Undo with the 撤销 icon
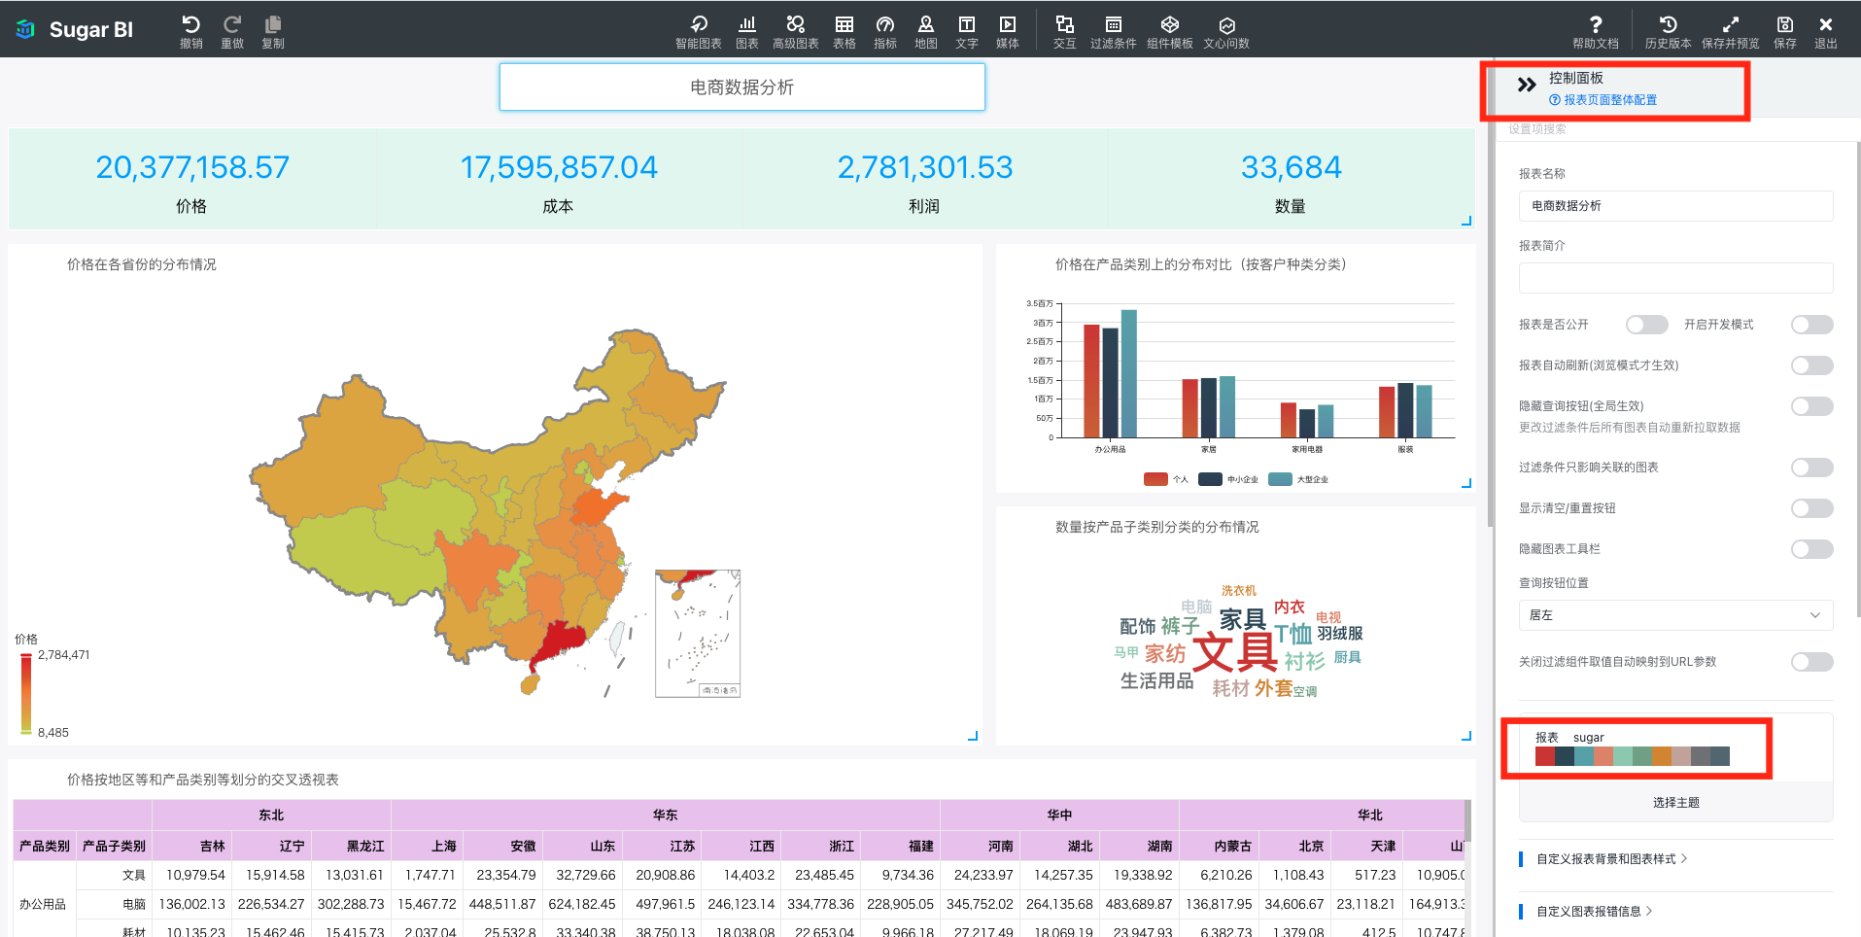The height and width of the screenshot is (937, 1861). tap(191, 31)
